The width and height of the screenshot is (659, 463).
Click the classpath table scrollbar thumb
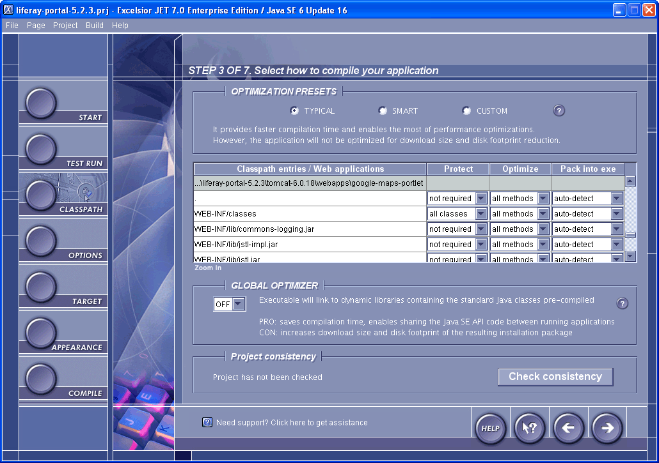pos(630,235)
